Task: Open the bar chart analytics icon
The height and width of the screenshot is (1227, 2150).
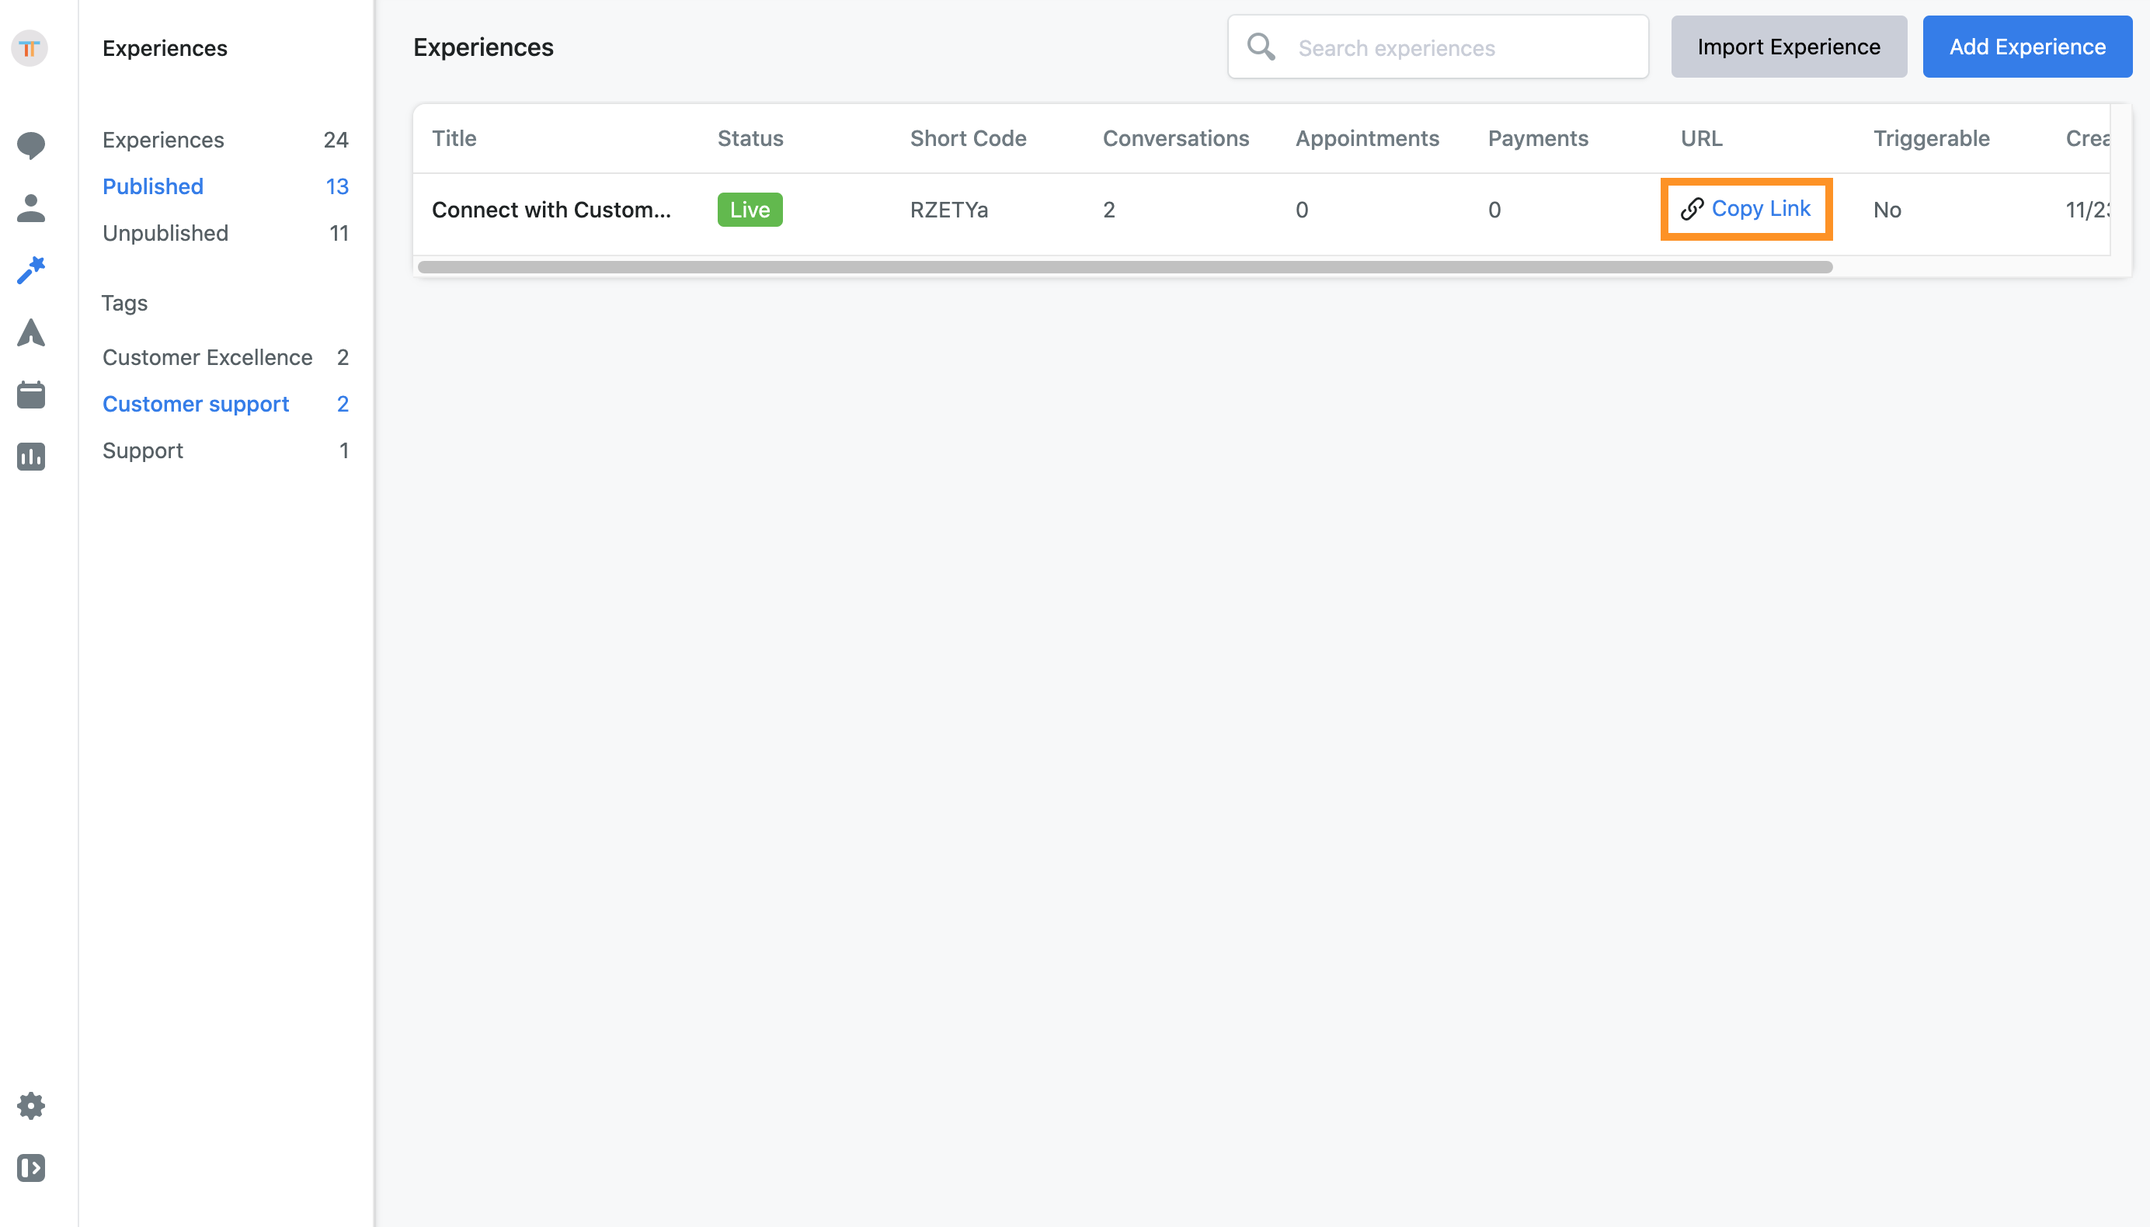Action: coord(31,457)
